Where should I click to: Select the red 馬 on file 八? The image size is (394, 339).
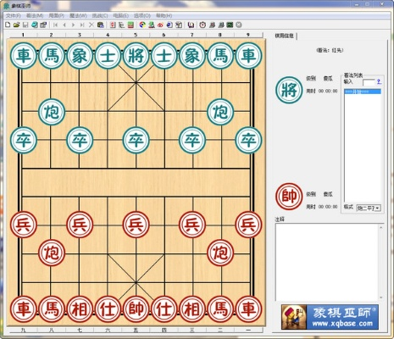coord(52,309)
